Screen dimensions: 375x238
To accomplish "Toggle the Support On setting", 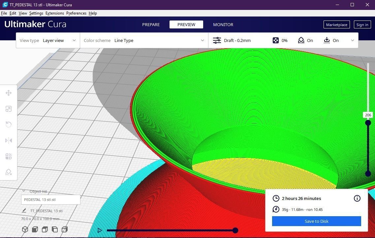I will (x=305, y=41).
